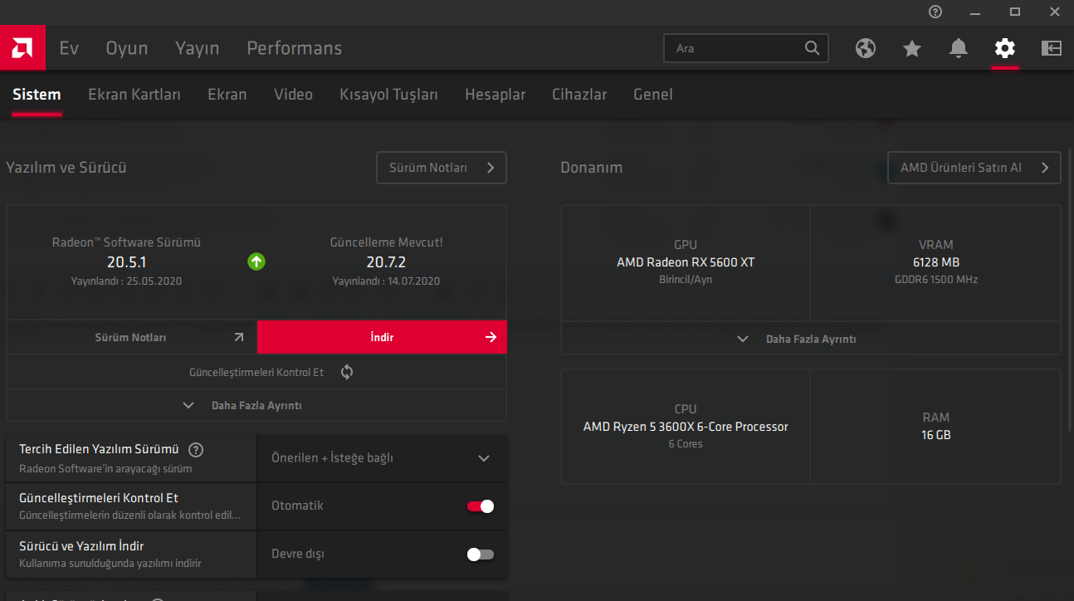Screen dimensions: 1074x601
Task: Click AMD Ürünleri Satın Al button
Action: click(974, 168)
